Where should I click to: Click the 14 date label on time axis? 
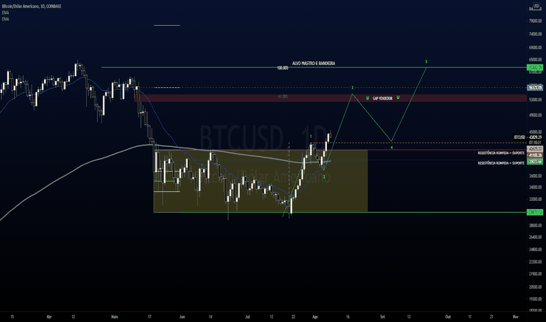point(211,317)
